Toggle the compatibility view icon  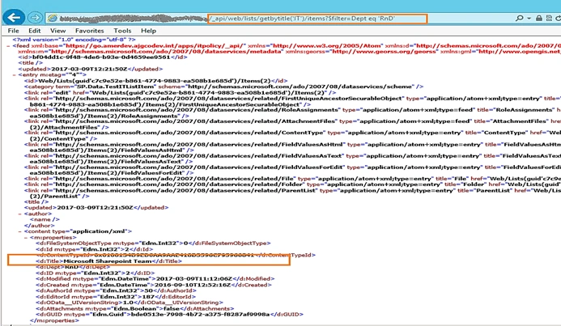point(549,18)
